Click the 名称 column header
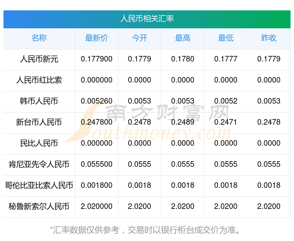This screenshot has width=294, height=241. (x=39, y=38)
